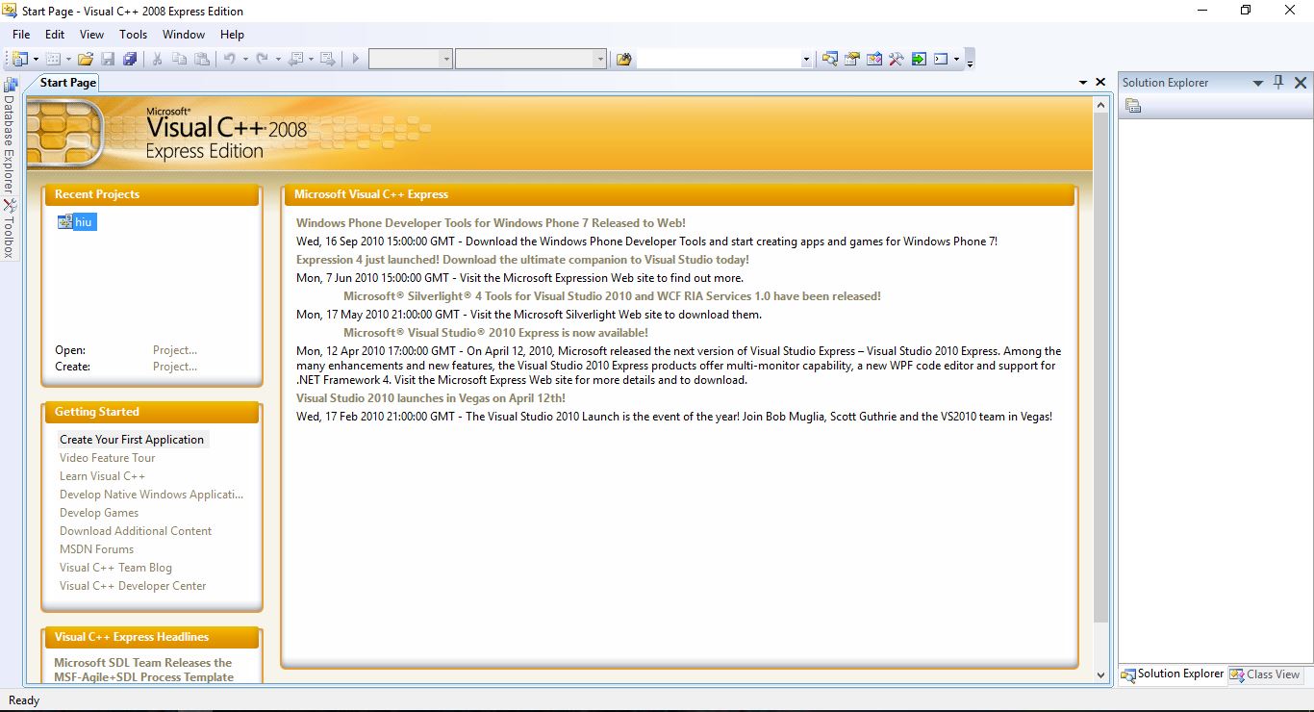Open the Visual C++ Team Blog link

(115, 568)
